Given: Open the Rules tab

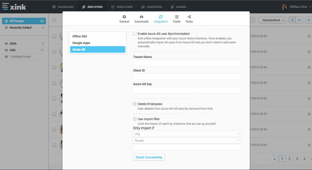Looking at the screenshot, I should point(189,19).
